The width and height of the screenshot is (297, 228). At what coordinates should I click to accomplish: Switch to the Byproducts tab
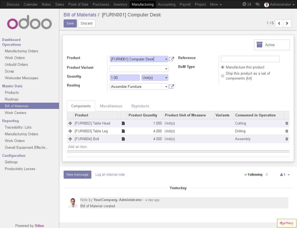pyautogui.click(x=140, y=106)
